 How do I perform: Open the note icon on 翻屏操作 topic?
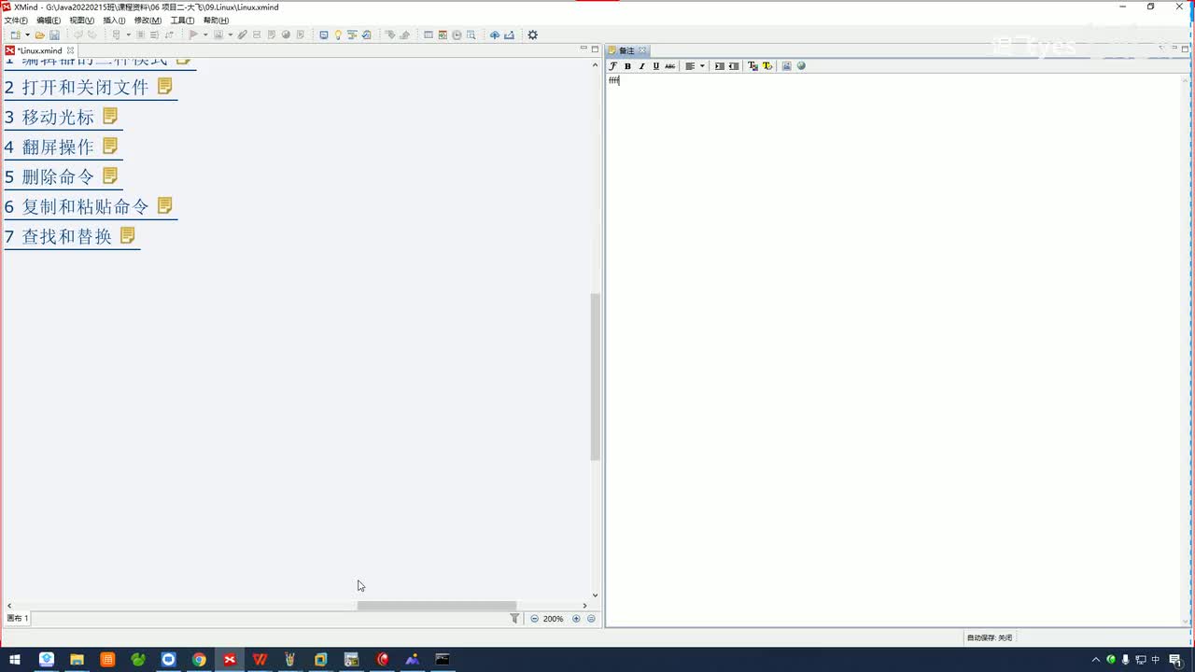point(110,146)
